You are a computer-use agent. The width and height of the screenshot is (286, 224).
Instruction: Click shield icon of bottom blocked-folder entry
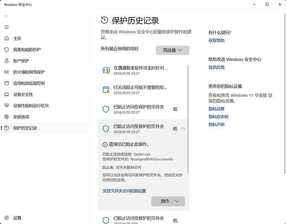pyautogui.click(x=106, y=220)
